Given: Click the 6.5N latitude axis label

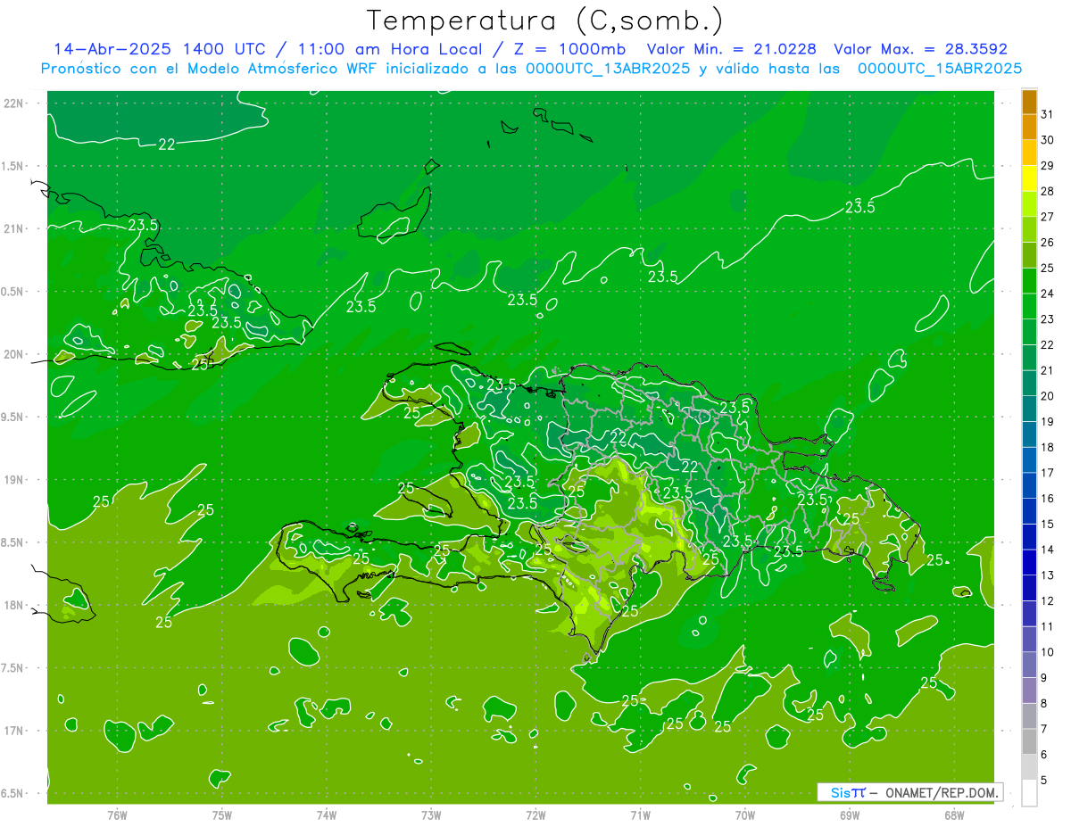Looking at the screenshot, I should 13,794.
